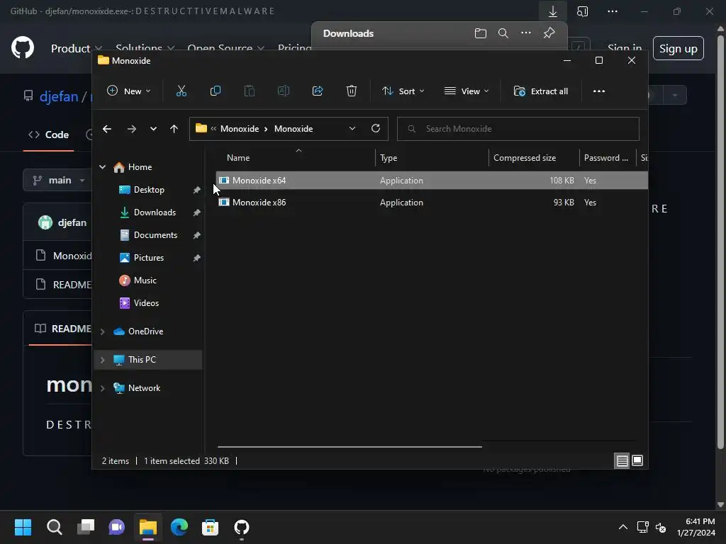The height and width of the screenshot is (544, 726).
Task: Click the browser download arrow toolbar icon
Action: point(553,11)
